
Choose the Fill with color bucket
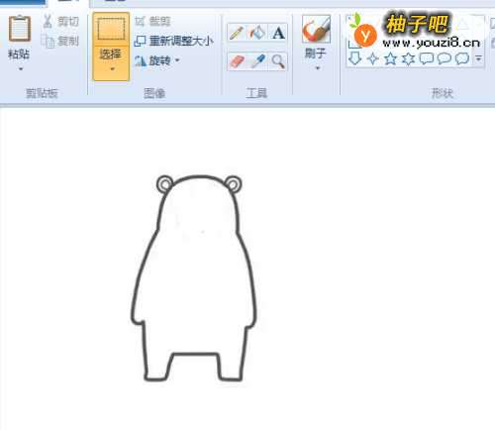pyautogui.click(x=257, y=33)
